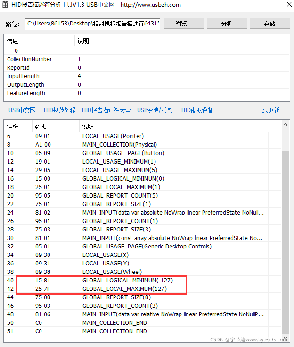The width and height of the screenshot is (294, 347).
Task: Open the HID报告描述符大全 link
Action: 106,110
